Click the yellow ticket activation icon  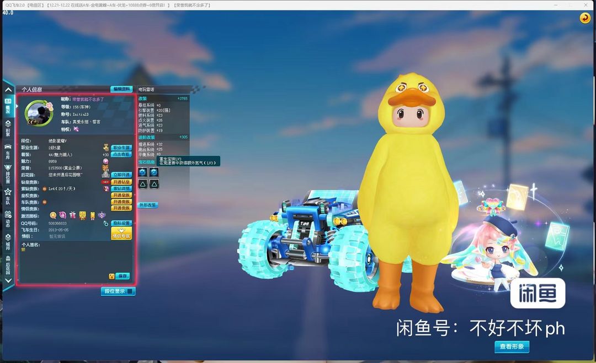tap(92, 216)
